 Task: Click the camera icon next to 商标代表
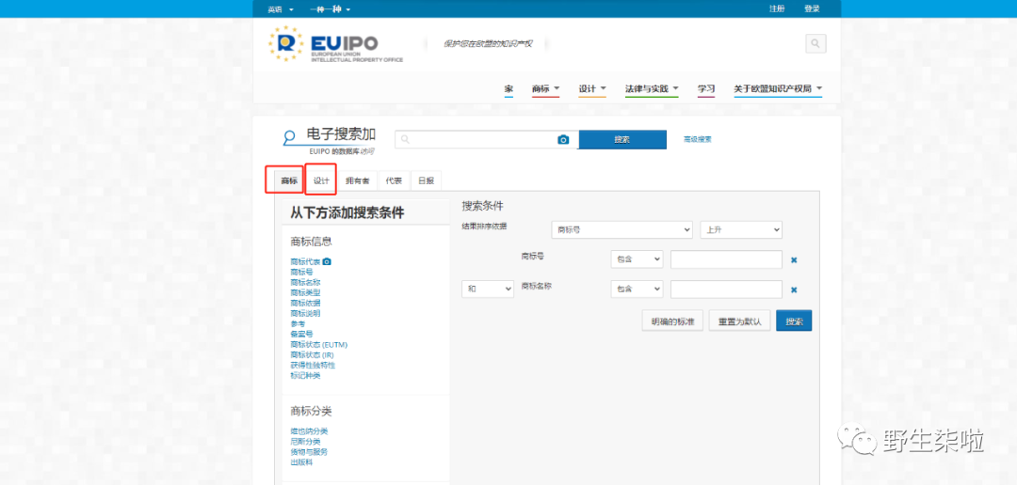coord(327,261)
